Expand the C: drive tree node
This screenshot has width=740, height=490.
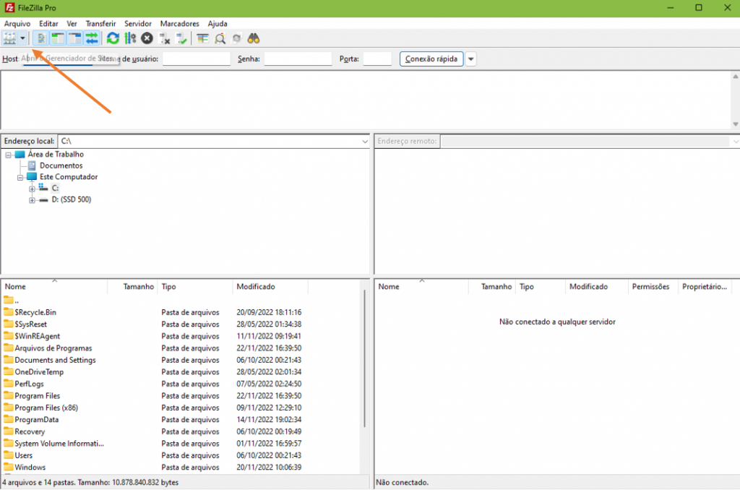[32, 189]
